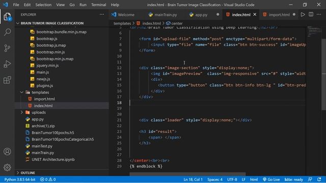326x183 pixels.
Task: Open the Run menu
Action: 83,5
